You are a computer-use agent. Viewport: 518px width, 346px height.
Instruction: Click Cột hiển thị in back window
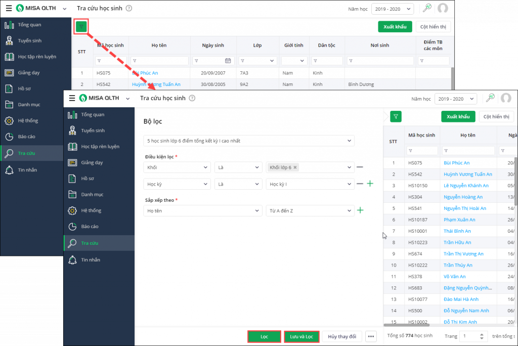[x=433, y=27]
